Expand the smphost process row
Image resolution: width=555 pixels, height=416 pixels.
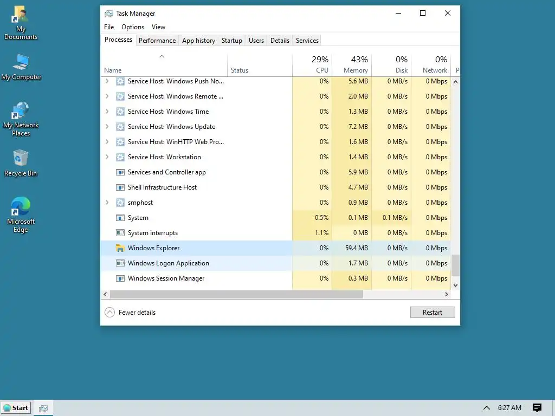(107, 203)
